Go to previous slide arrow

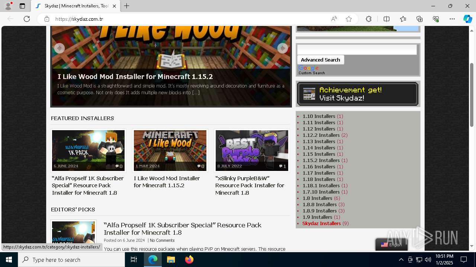point(59,48)
